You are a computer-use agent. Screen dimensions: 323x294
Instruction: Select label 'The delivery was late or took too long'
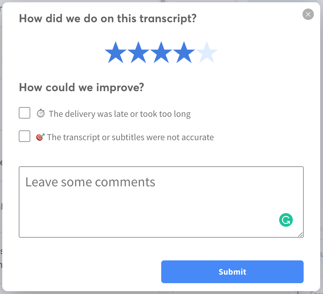tap(120, 114)
